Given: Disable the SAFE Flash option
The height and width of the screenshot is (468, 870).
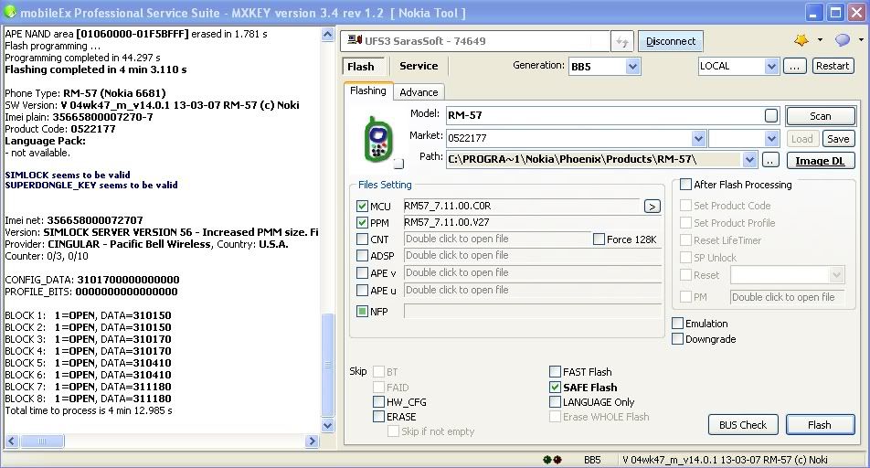Looking at the screenshot, I should point(555,388).
